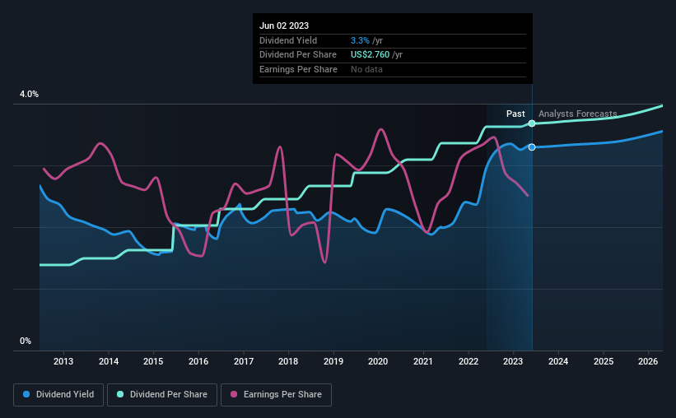The width and height of the screenshot is (676, 418).
Task: Toggle the Dividend Per Share legend button
Action: tap(162, 395)
